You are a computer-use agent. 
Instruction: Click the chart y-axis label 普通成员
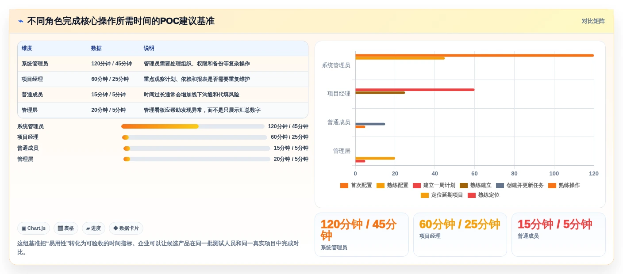point(339,122)
